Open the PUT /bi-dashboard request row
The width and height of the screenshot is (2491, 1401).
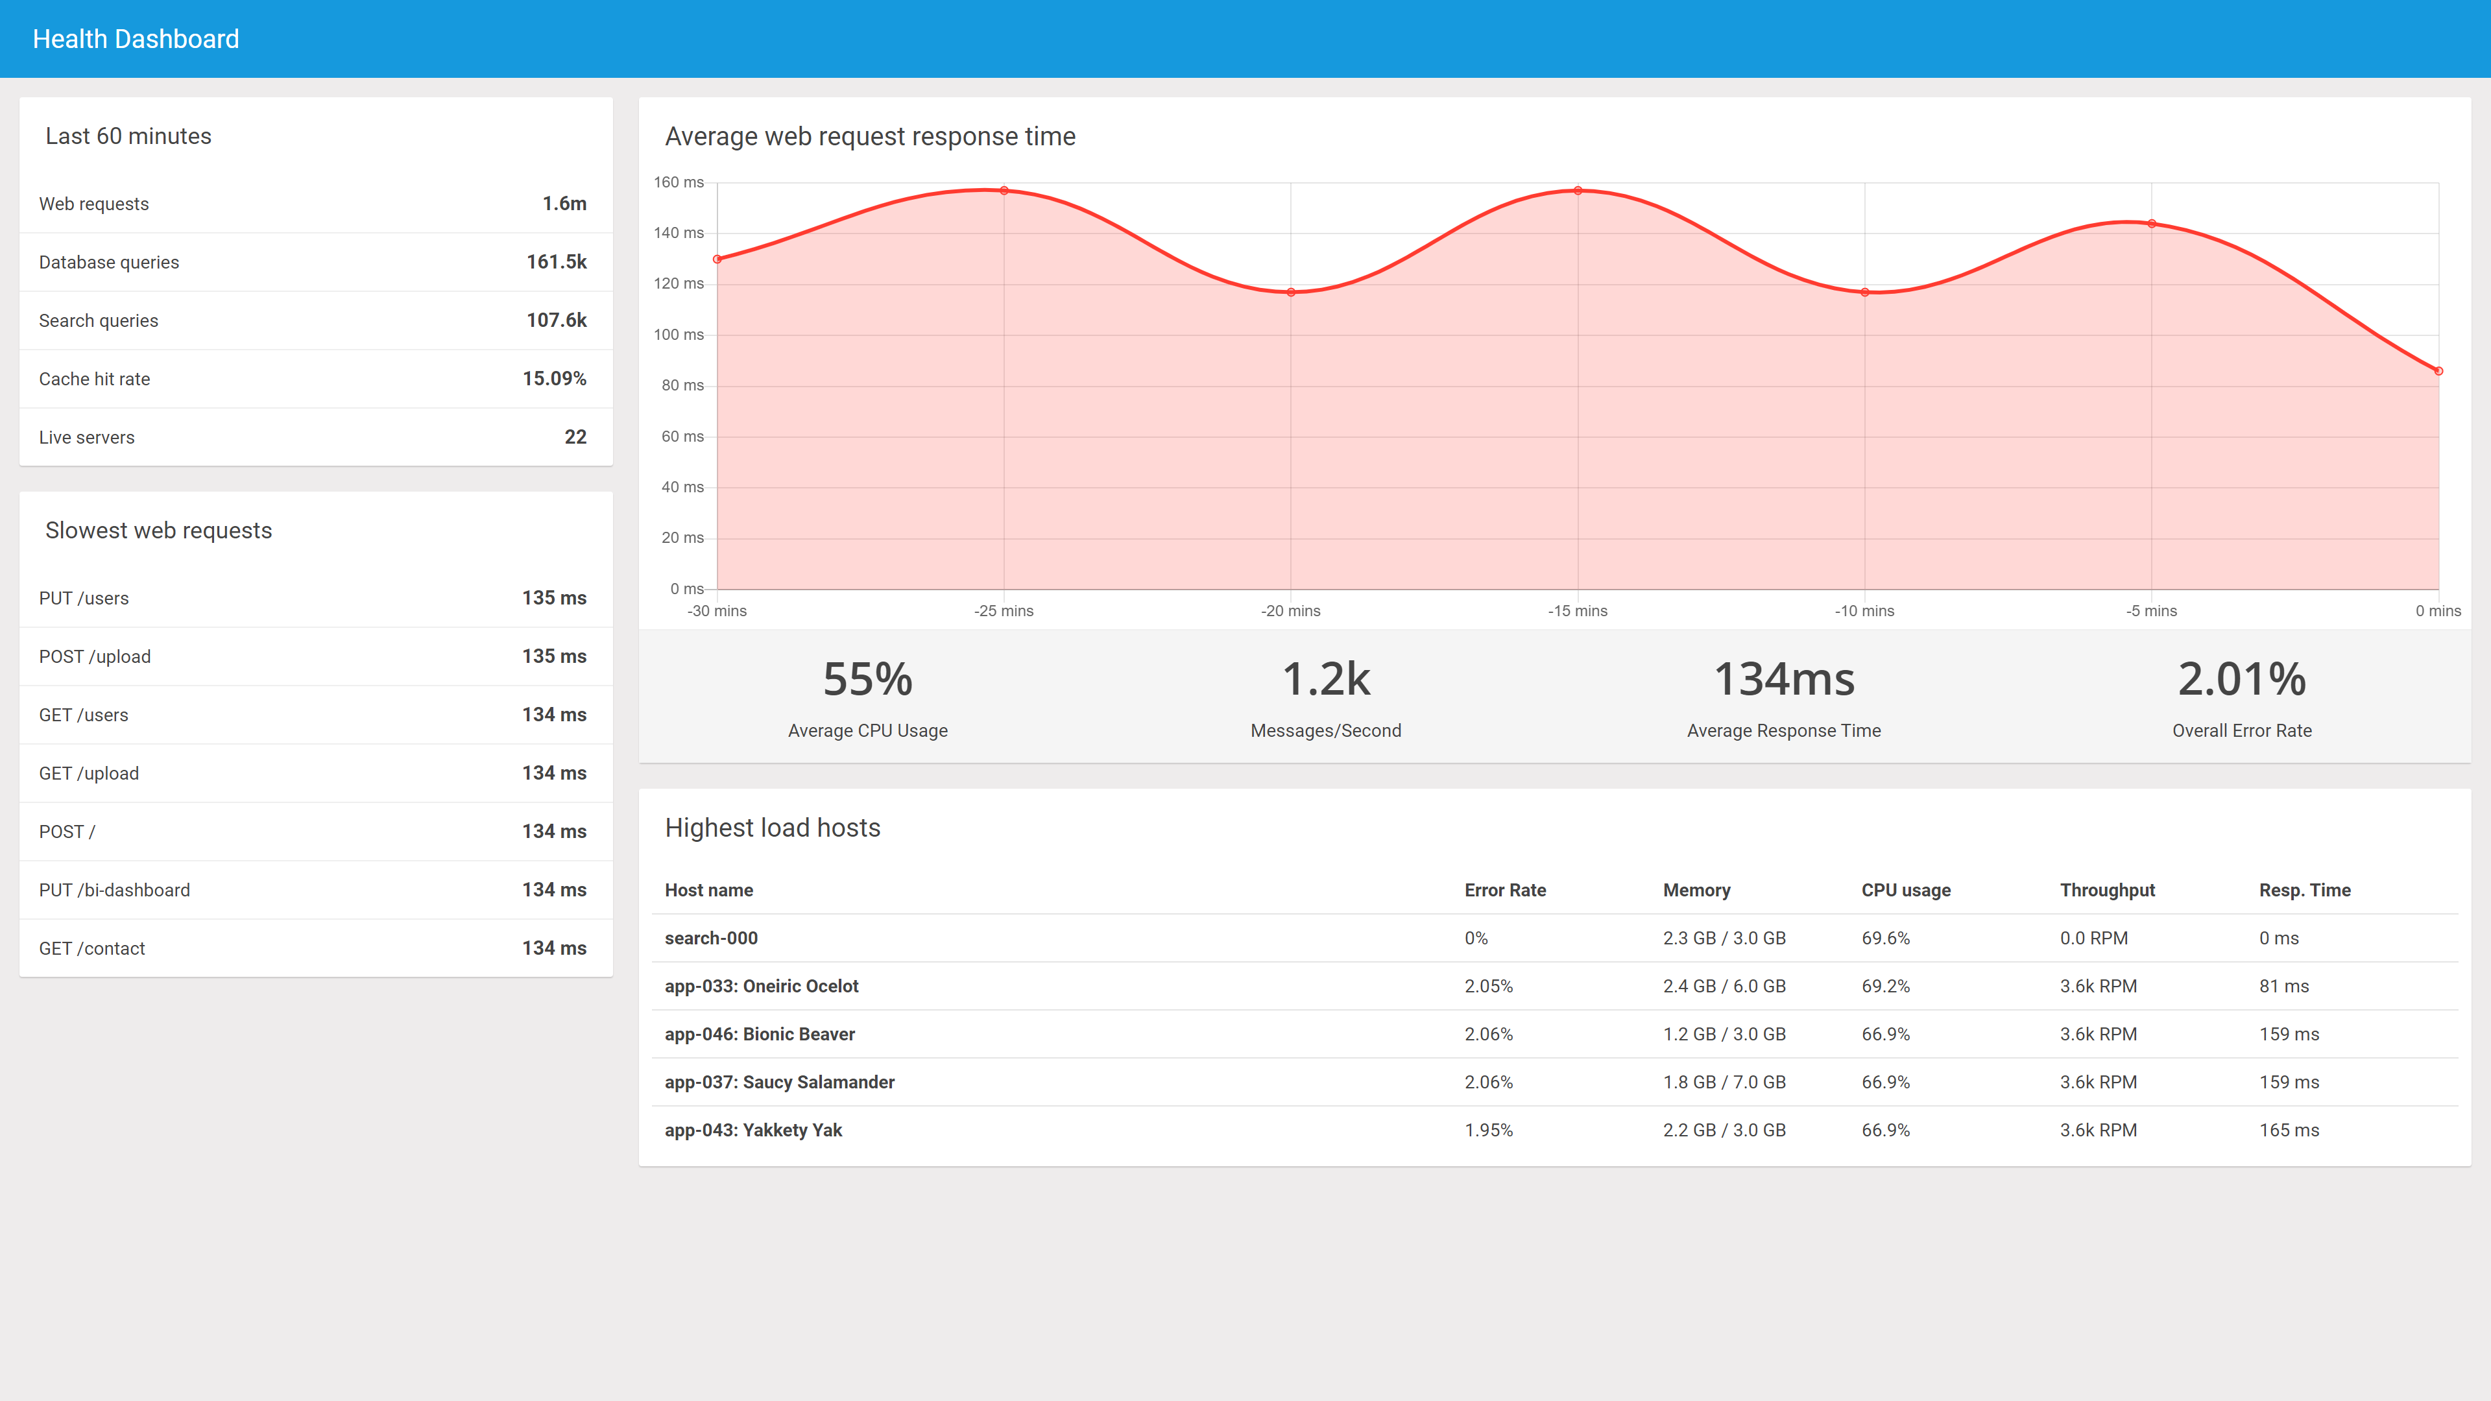point(315,889)
